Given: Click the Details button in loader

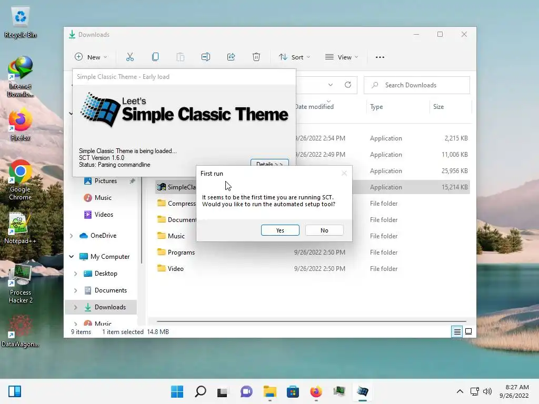Looking at the screenshot, I should click(269, 163).
